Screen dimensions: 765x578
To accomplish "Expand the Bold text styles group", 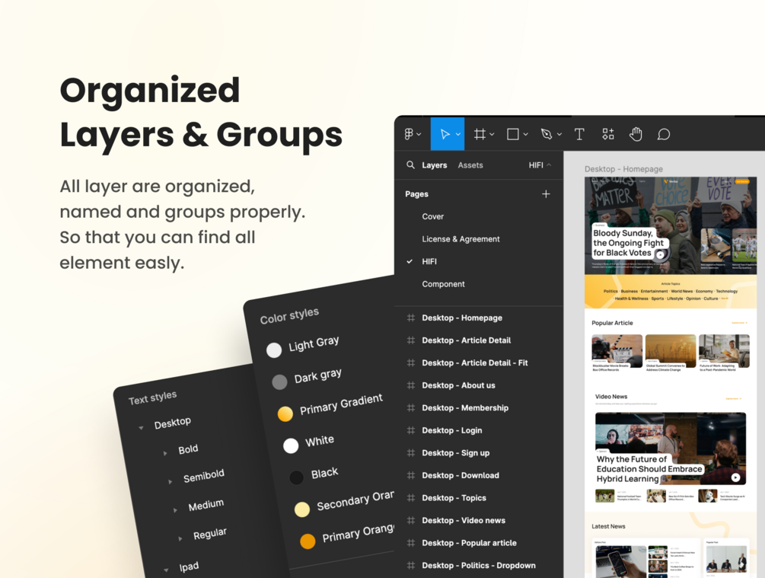I will (x=165, y=454).
